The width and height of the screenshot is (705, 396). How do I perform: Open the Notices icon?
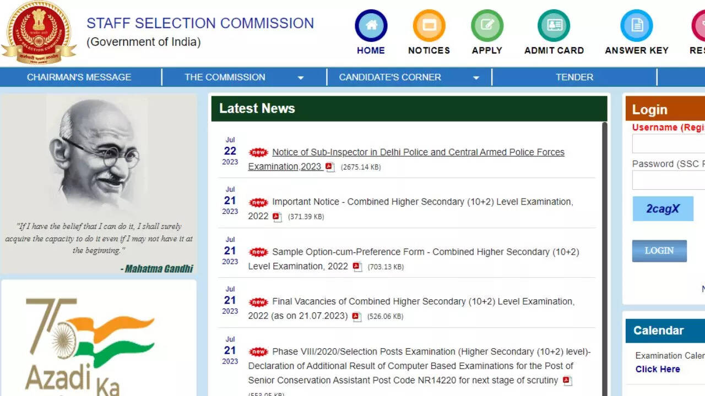[x=429, y=26]
